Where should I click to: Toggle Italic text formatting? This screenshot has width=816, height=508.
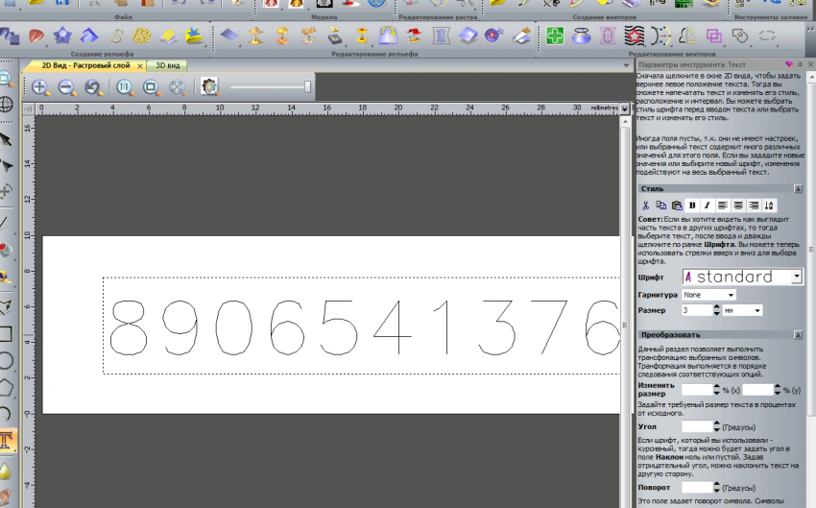707,206
